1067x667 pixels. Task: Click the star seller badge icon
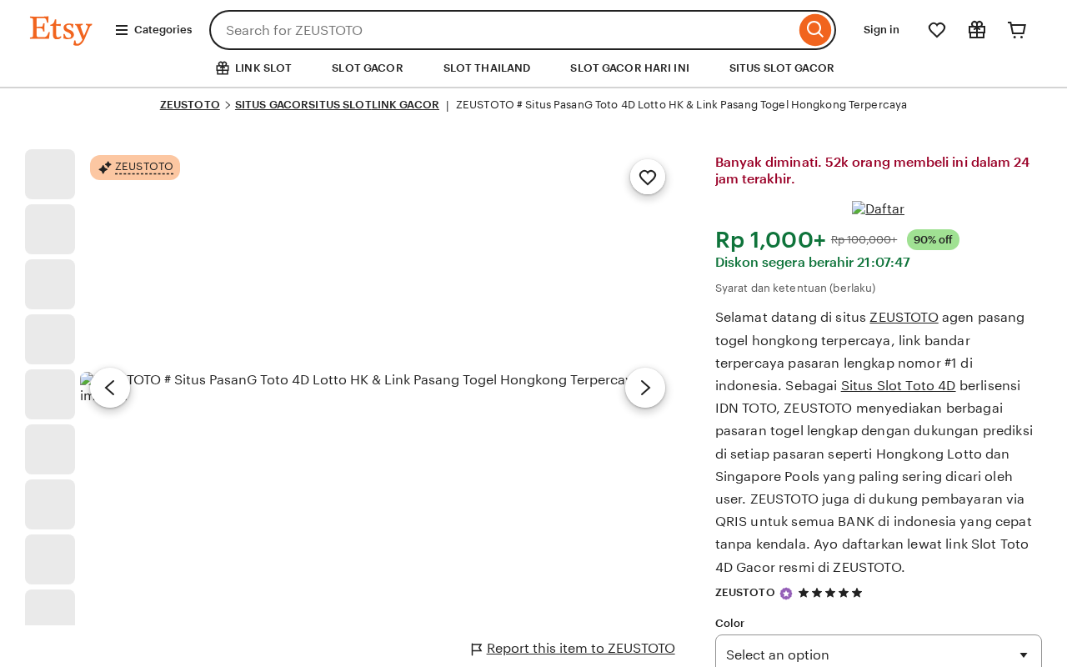click(786, 594)
